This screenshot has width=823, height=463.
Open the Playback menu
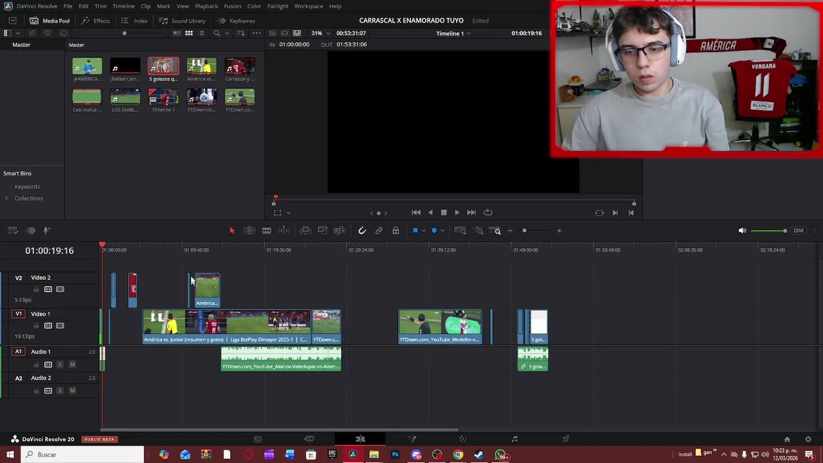click(206, 6)
